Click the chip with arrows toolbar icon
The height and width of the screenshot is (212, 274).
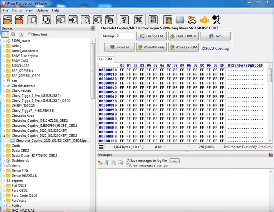point(47,20)
